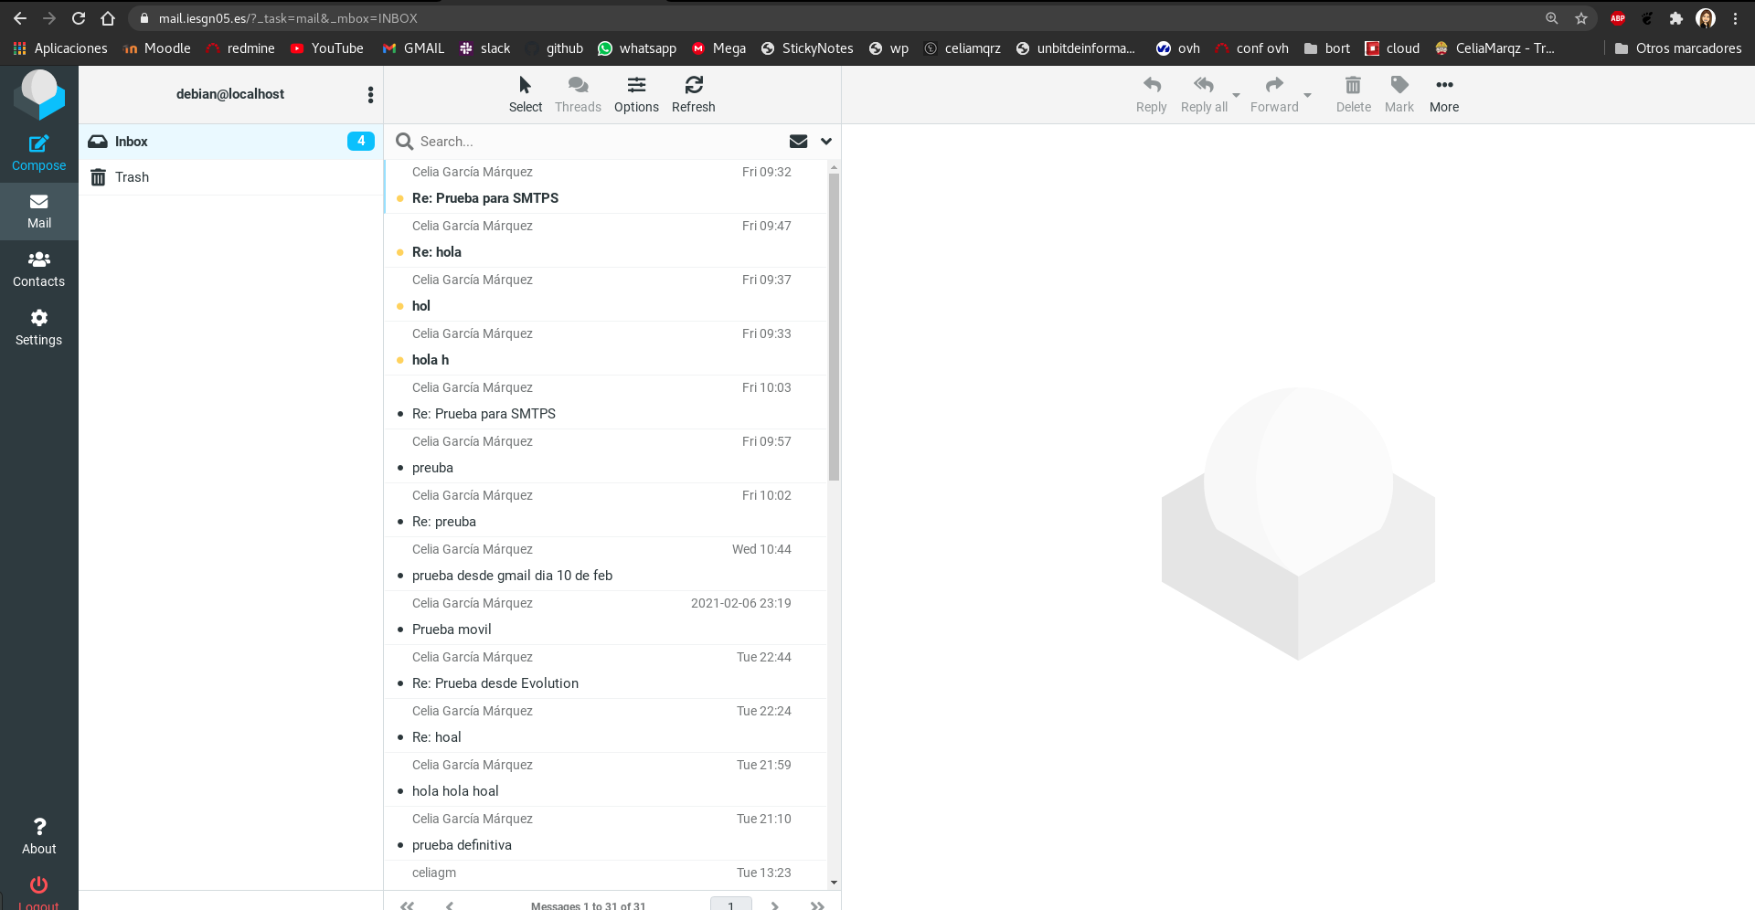Click the Refresh icon to check new mail
Screen dimensions: 1755x910
pos(694,91)
